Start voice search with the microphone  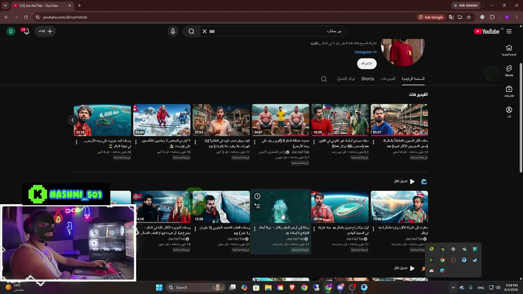(x=173, y=31)
